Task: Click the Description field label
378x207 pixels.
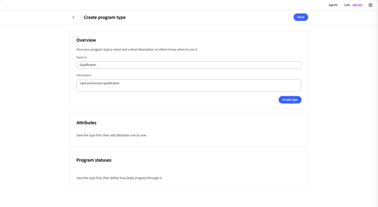Action: (84, 75)
